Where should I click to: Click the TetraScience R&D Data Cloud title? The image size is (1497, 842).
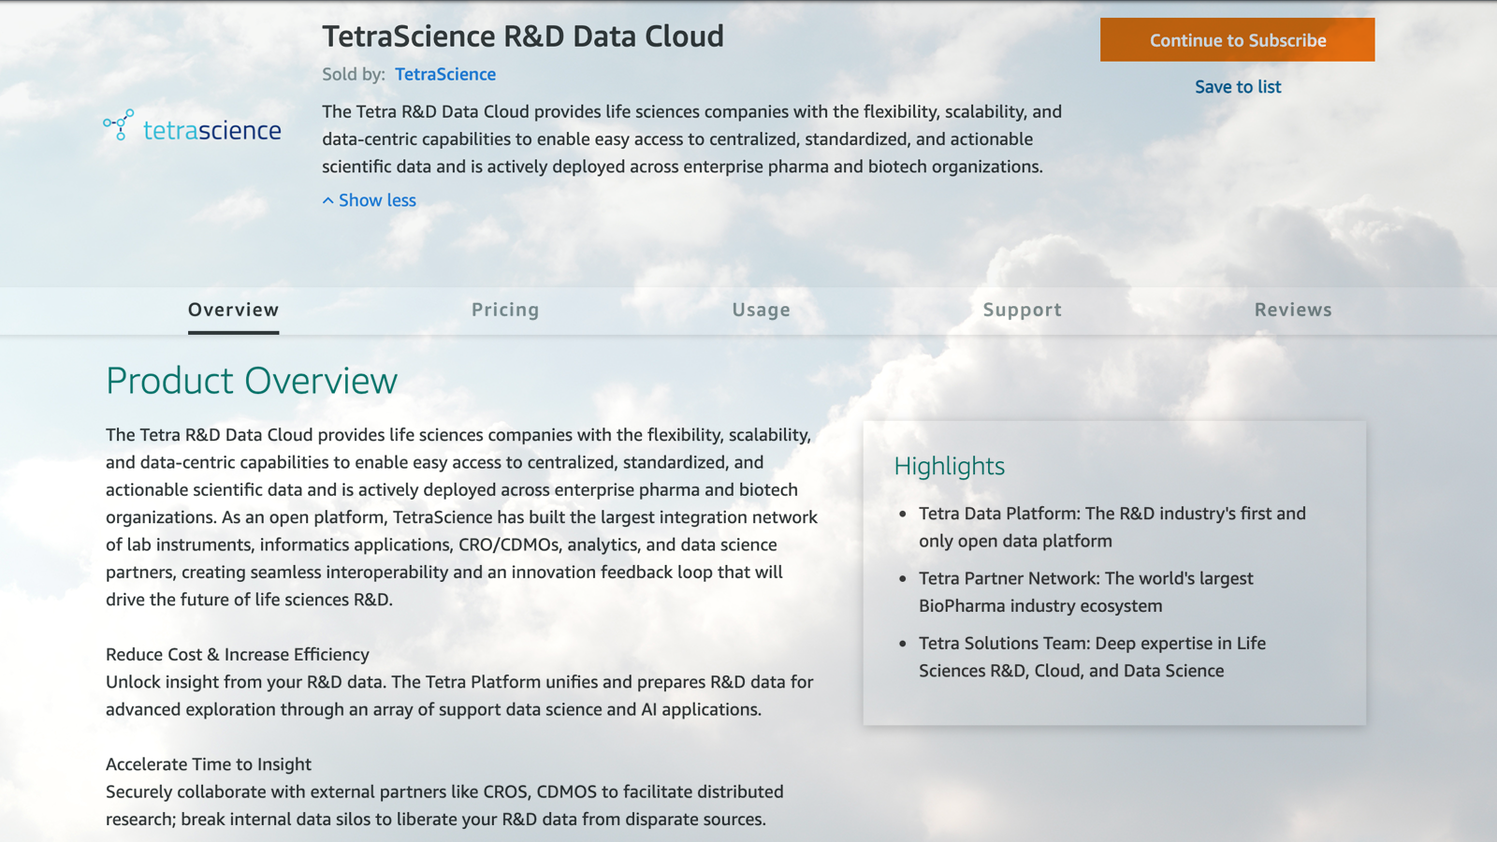tap(523, 36)
